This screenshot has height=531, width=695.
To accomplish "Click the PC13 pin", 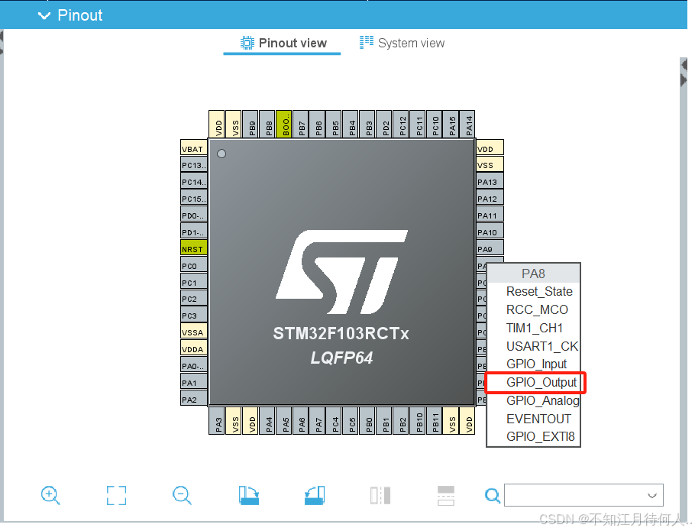I will click(x=194, y=164).
